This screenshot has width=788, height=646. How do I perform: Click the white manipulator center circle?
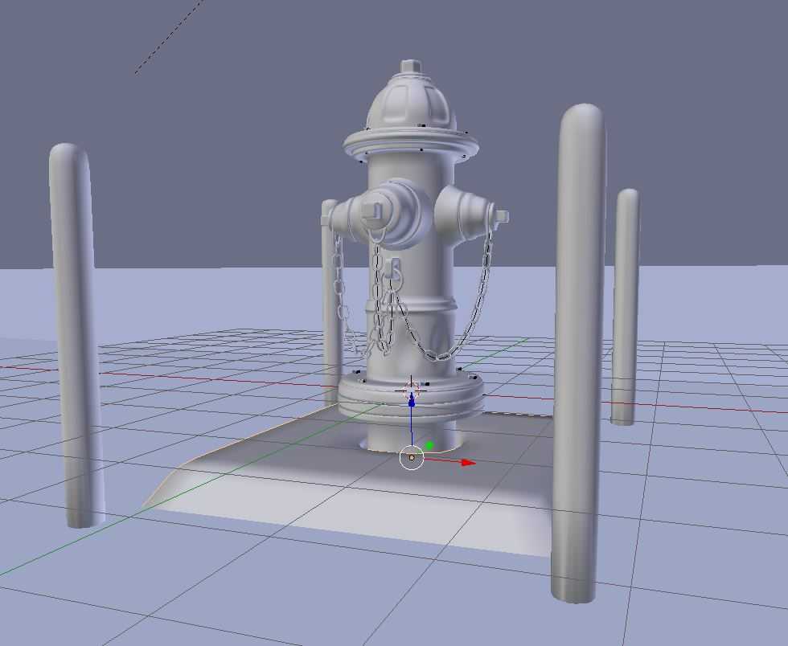tap(412, 457)
